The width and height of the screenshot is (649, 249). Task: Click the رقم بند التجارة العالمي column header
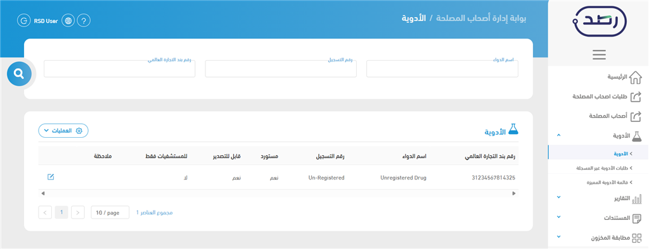[490, 157]
